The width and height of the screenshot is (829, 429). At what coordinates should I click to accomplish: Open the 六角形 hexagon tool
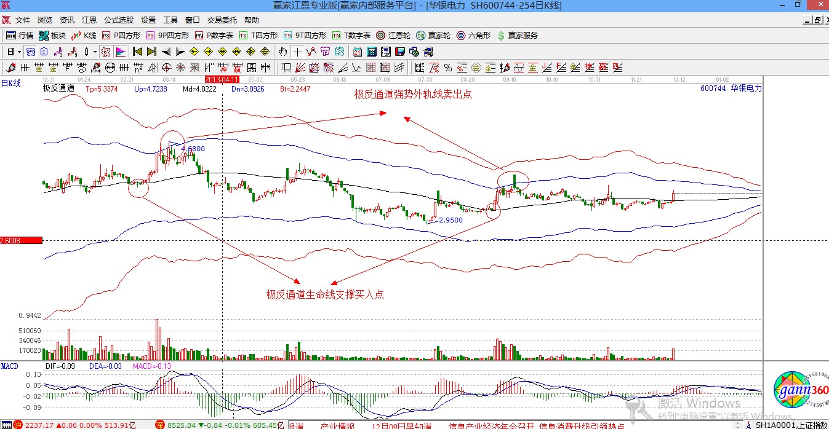tap(473, 36)
